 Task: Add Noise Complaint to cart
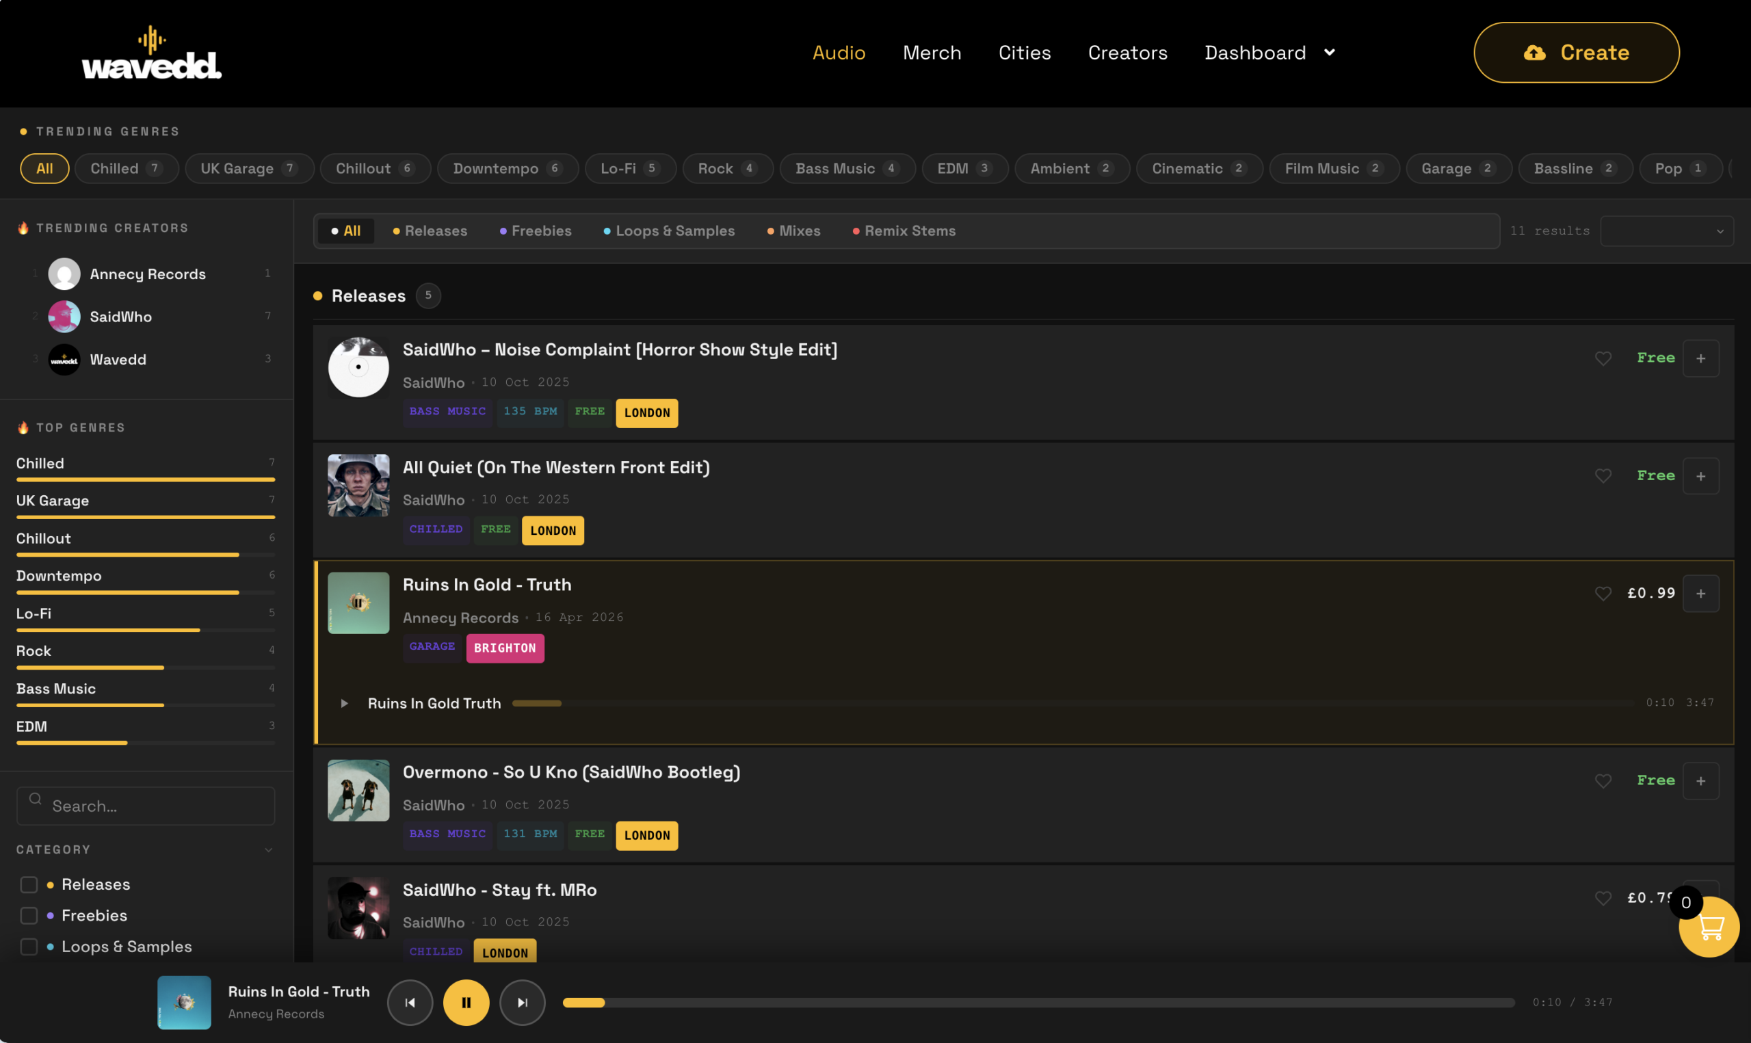[x=1700, y=358]
